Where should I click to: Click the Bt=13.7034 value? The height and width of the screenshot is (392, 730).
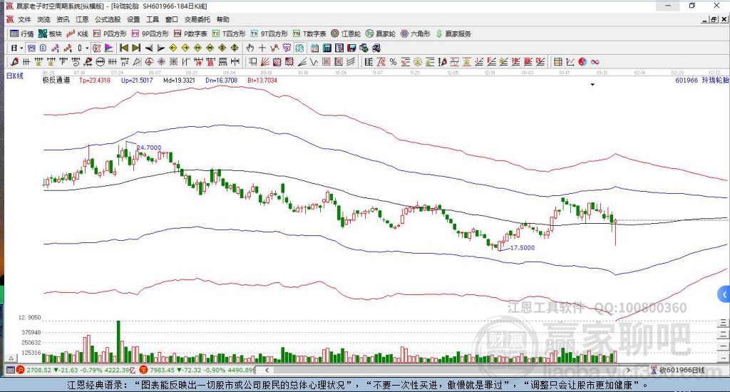point(262,80)
